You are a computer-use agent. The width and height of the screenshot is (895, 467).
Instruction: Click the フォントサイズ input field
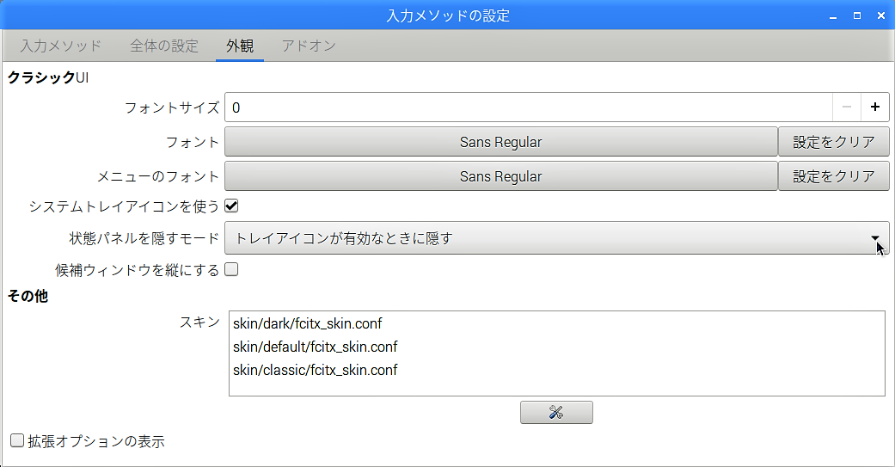[529, 108]
